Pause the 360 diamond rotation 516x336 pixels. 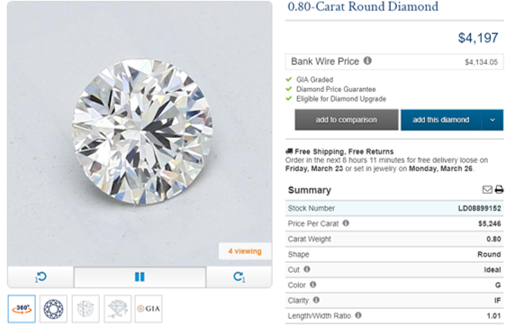click(x=140, y=277)
